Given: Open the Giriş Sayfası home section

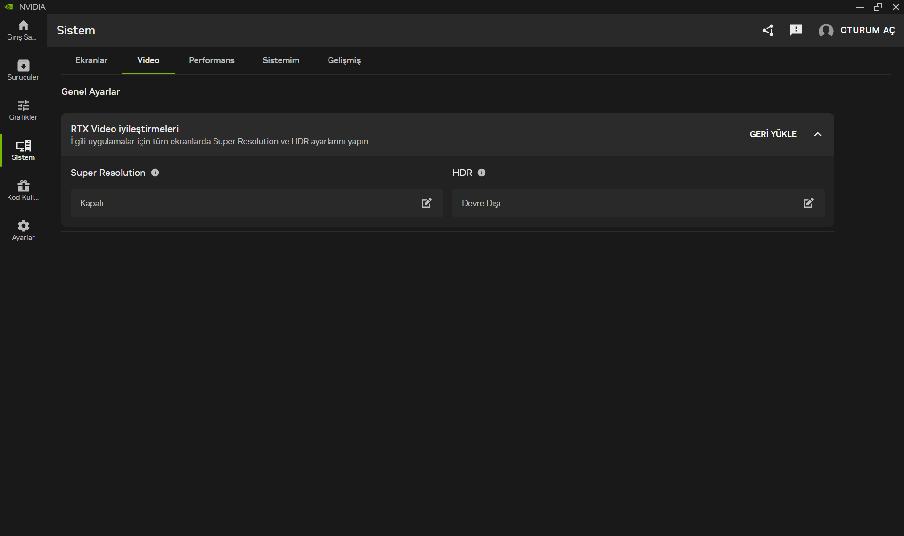Looking at the screenshot, I should click(x=23, y=30).
